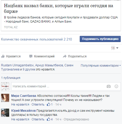Attach a photo with the camera icon
The width and height of the screenshot is (122, 124).
tap(109, 86)
